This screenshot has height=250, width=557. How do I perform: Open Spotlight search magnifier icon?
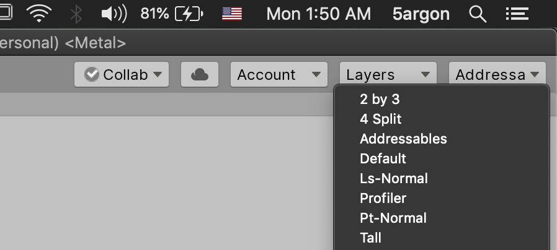pyautogui.click(x=477, y=13)
